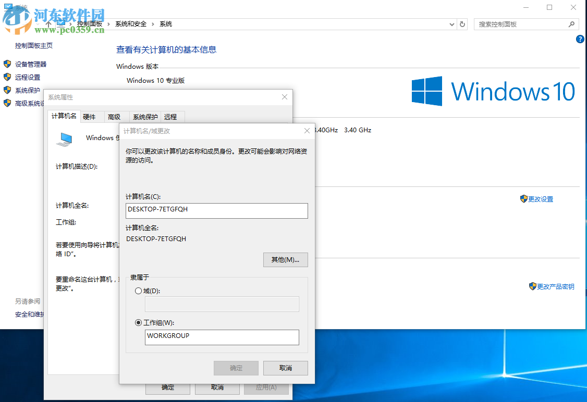Click the search magnifier in the search box
The image size is (587, 402).
coord(572,24)
